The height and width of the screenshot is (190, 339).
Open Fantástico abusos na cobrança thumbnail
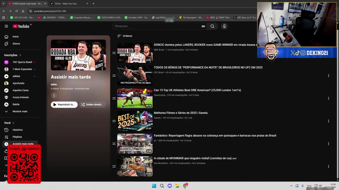(135, 144)
